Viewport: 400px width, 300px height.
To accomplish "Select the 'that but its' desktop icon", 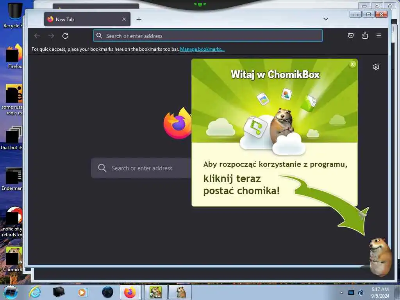I will [x=12, y=138].
